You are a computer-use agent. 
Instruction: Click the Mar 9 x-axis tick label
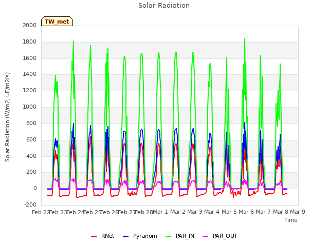[x=298, y=212]
